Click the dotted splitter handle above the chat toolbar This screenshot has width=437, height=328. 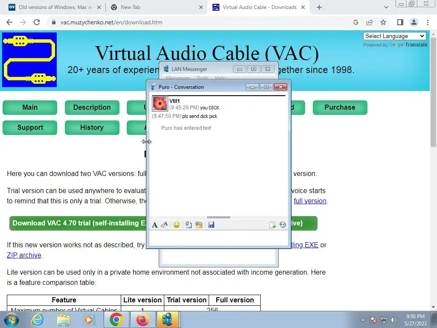(219, 217)
